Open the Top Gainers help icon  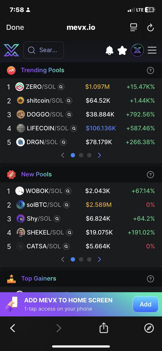150,279
